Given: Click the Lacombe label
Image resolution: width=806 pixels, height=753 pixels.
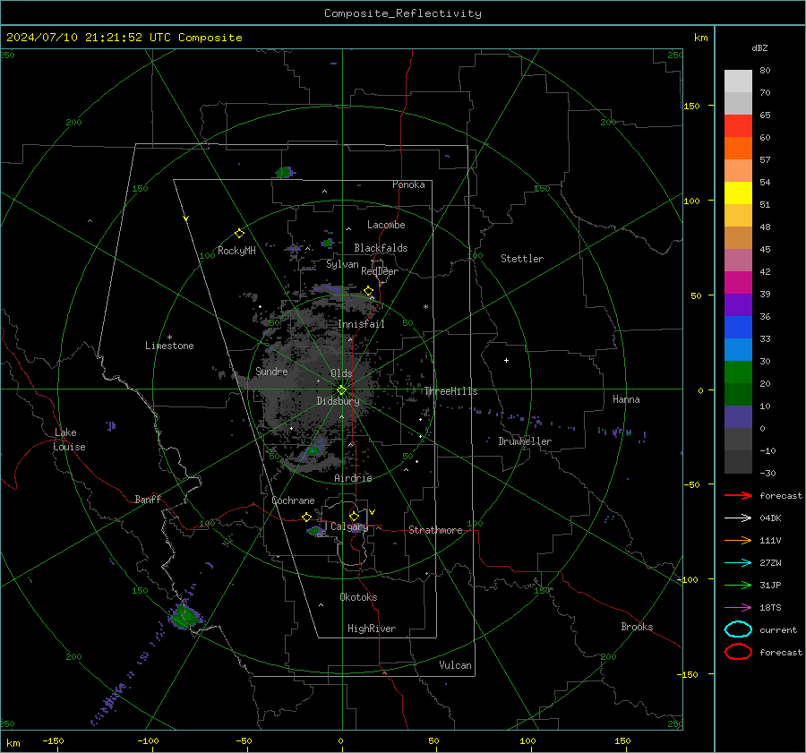Looking at the screenshot, I should pos(386,225).
